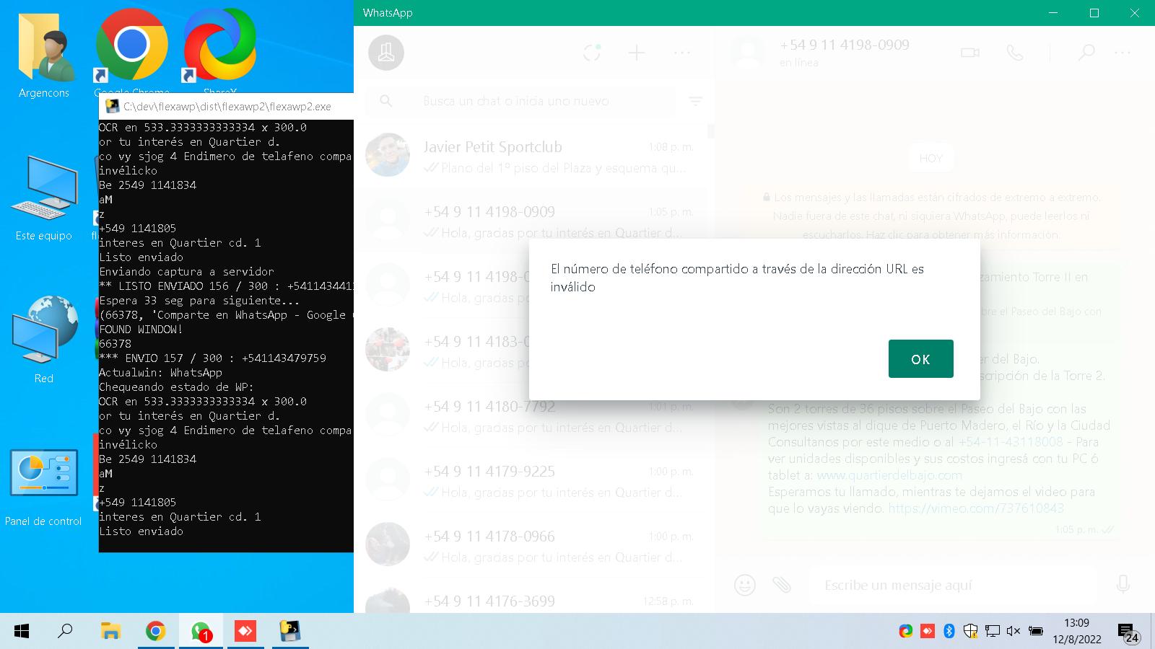Open the Javier Petit Sportclub chat
This screenshot has height=649, width=1155.
tap(531, 156)
